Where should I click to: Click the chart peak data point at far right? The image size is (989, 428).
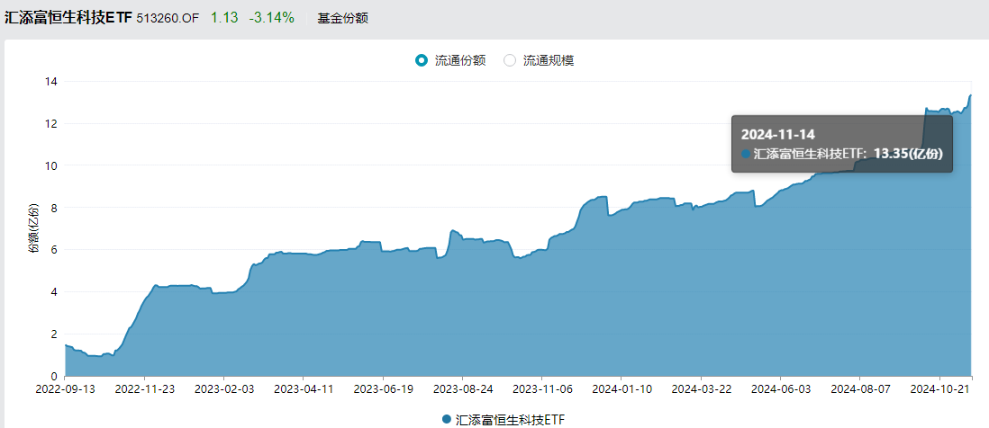(971, 95)
